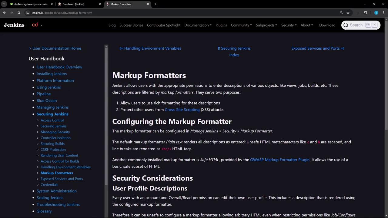Image resolution: width=388 pixels, height=218 pixels.
Task: Open the OWASP Markup Formatter Plugin link
Action: tap(280, 160)
